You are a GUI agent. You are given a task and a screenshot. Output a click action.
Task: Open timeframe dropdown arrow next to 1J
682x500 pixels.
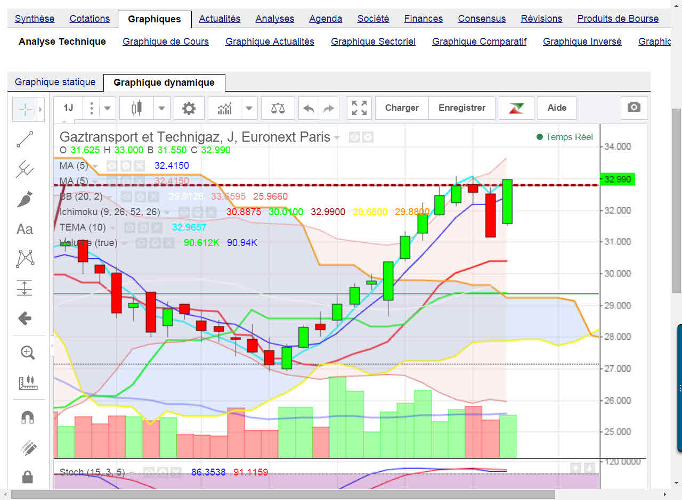(x=107, y=108)
